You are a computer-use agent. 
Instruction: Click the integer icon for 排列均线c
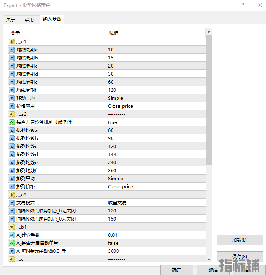tap(12, 147)
